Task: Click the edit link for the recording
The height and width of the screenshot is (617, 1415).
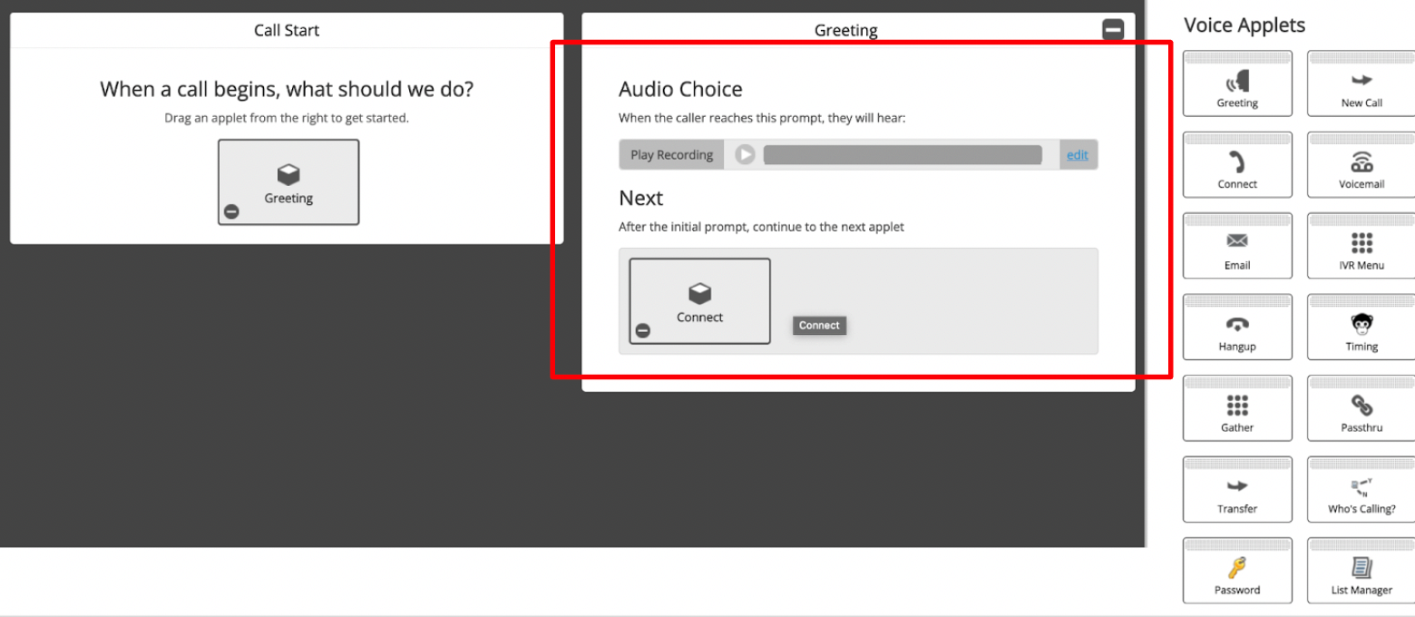Action: tap(1077, 155)
